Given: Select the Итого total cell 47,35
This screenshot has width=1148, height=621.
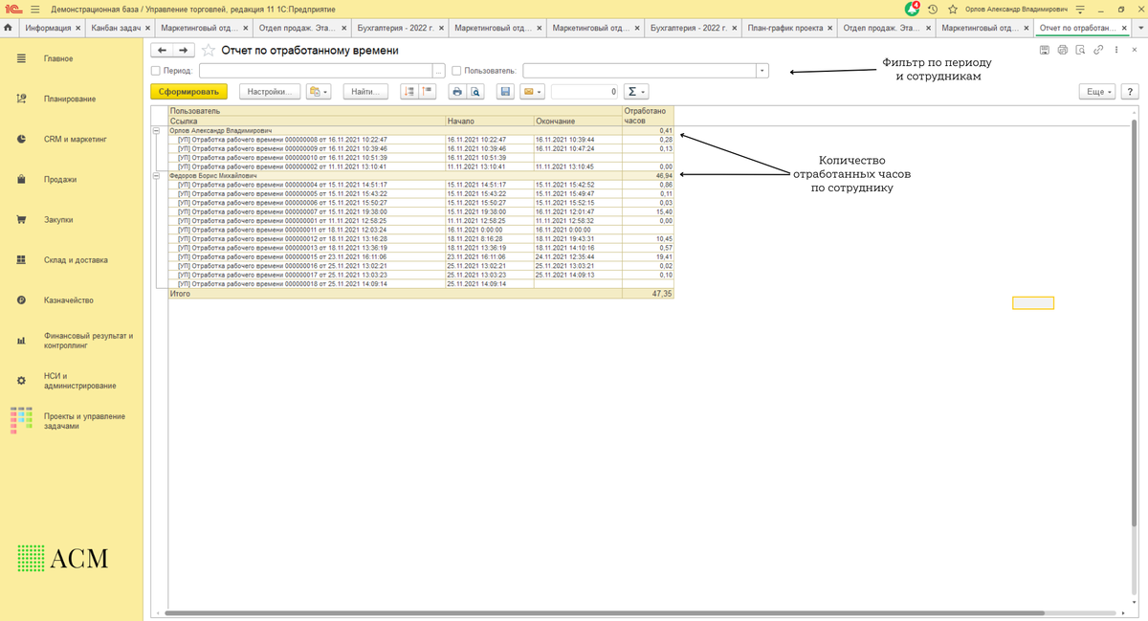Looking at the screenshot, I should tap(648, 294).
